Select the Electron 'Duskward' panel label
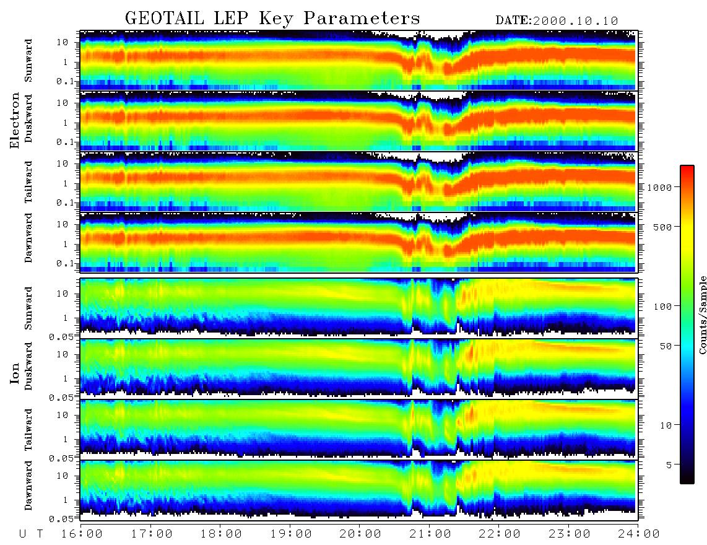The width and height of the screenshot is (707, 545). point(28,118)
